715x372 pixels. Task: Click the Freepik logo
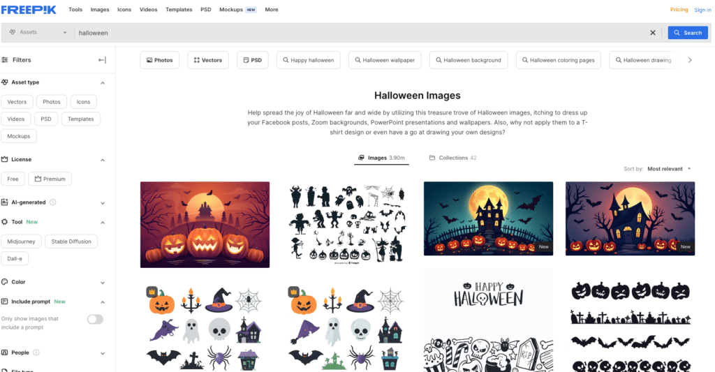[29, 10]
